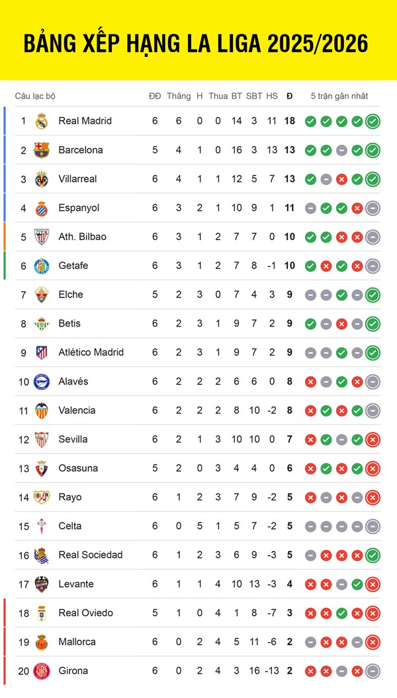Click the Osasuna team name
This screenshot has width=397, height=698.
(x=78, y=468)
